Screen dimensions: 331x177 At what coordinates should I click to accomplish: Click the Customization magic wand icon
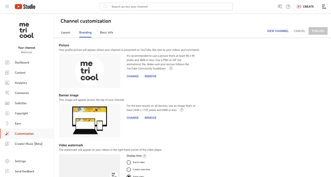pyautogui.click(x=7, y=133)
